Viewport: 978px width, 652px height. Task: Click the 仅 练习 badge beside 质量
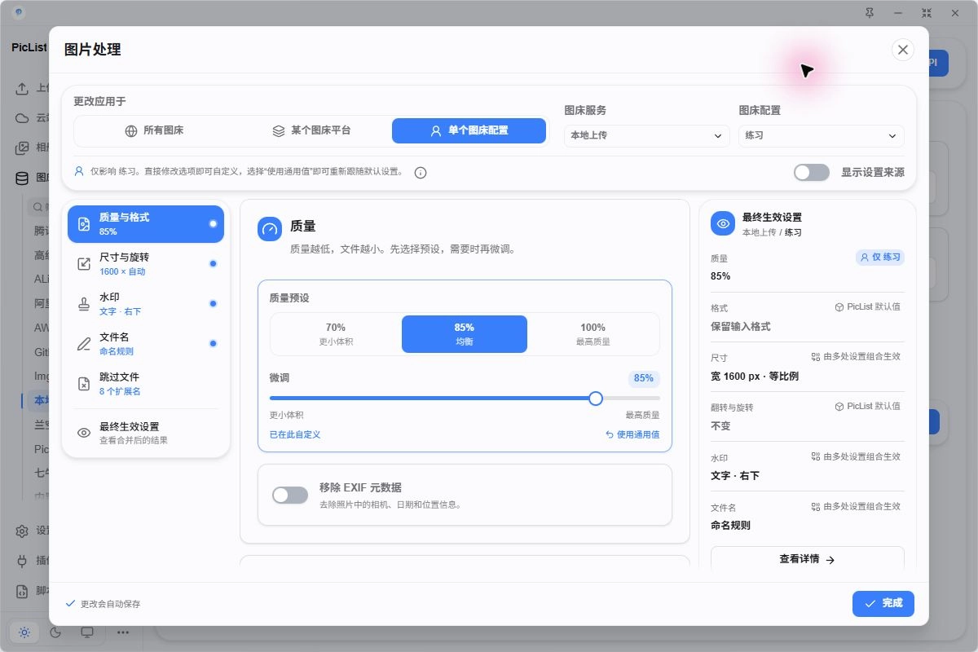[880, 257]
